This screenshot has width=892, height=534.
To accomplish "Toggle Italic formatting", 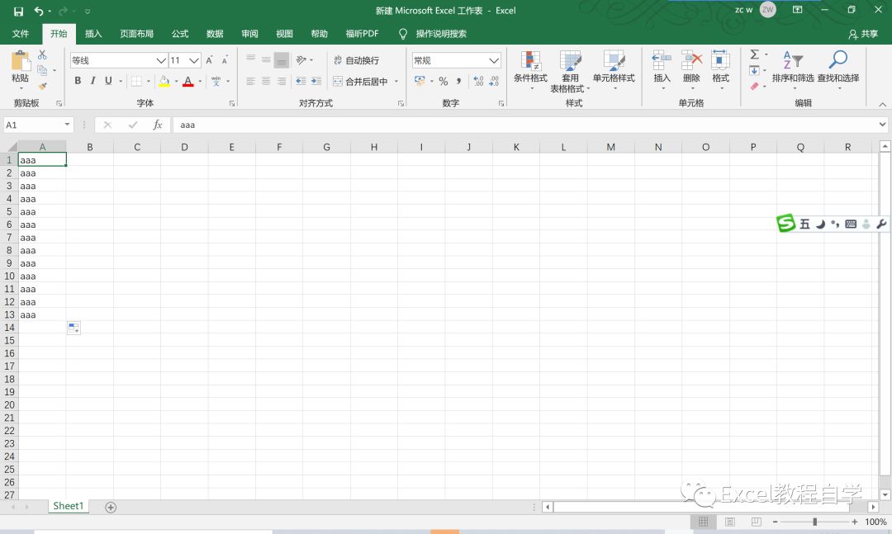I will (x=93, y=81).
